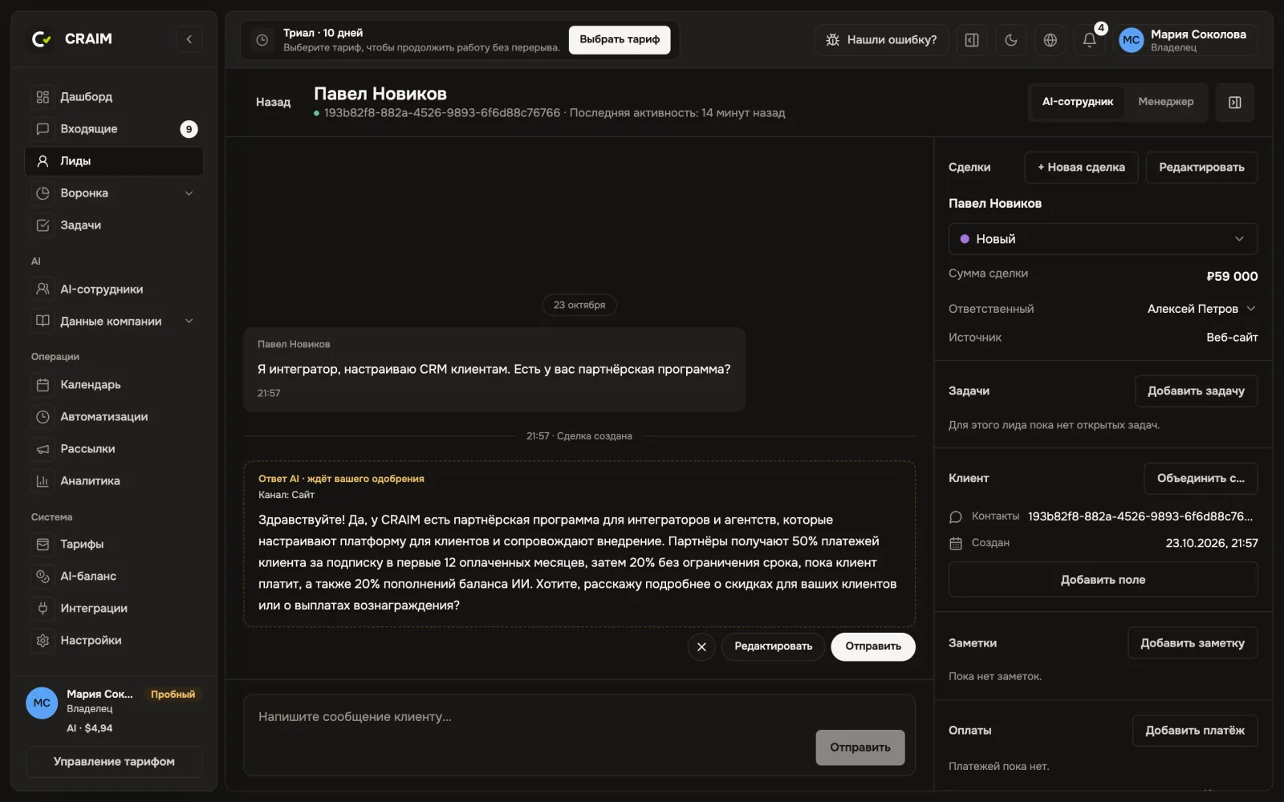This screenshot has height=802, width=1284.
Task: Open notifications bell
Action: [x=1090, y=40]
